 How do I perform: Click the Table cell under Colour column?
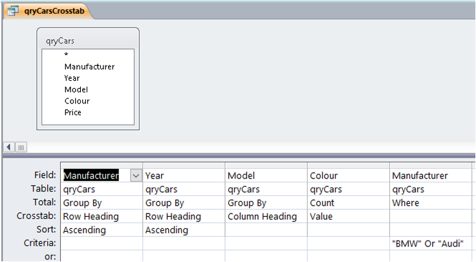click(x=349, y=189)
